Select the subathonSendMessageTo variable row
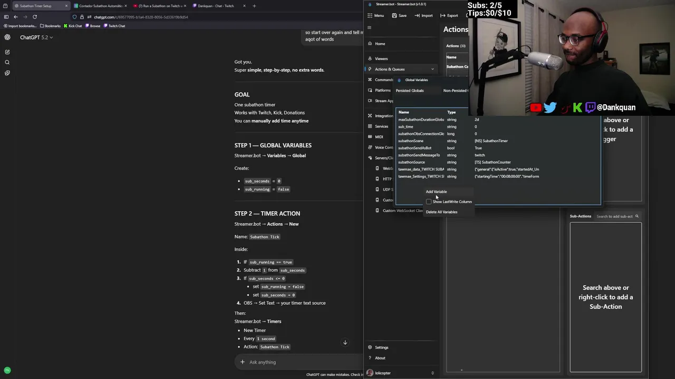The width and height of the screenshot is (675, 379). click(x=498, y=155)
